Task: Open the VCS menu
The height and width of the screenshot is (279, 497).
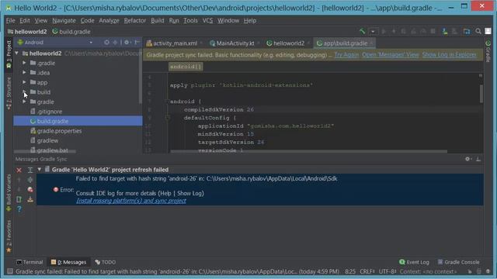Action: click(207, 21)
